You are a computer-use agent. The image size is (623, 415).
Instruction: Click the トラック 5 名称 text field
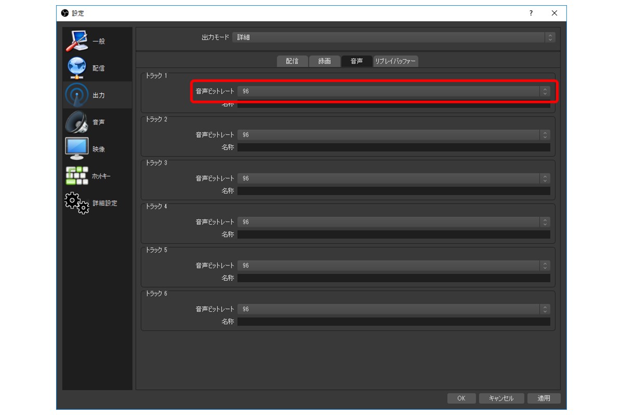point(394,278)
